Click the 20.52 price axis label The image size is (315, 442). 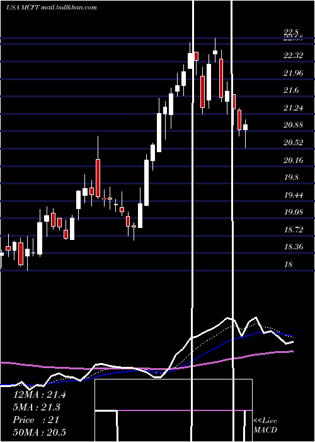tap(294, 143)
